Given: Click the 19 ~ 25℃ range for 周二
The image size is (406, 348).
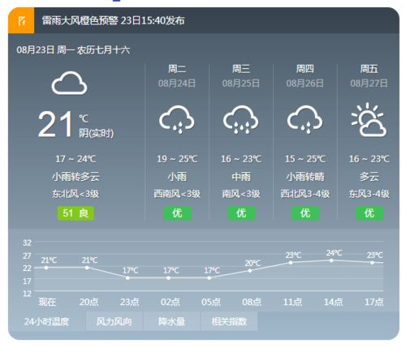Looking at the screenshot, I should tap(177, 159).
